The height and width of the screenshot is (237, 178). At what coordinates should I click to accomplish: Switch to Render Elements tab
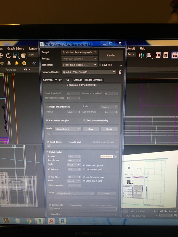point(93,80)
